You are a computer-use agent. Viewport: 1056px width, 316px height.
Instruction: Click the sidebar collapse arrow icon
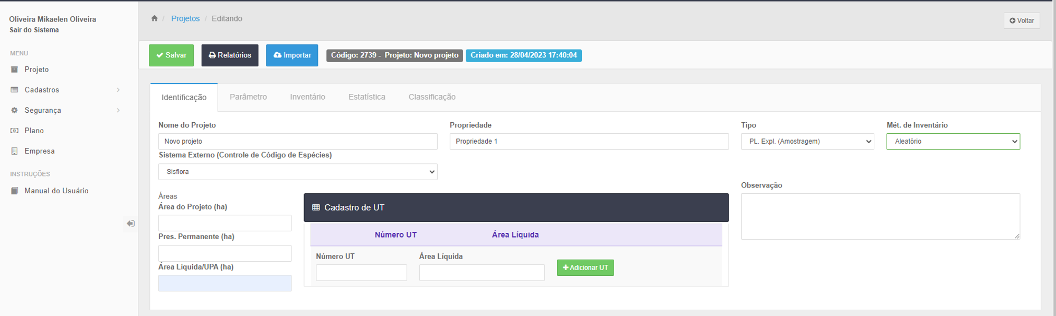[x=130, y=223]
